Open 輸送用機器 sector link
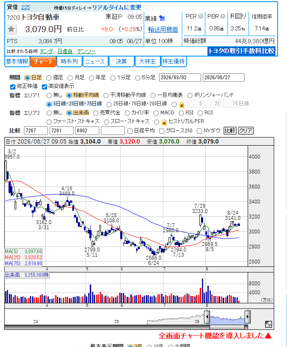This screenshot has width=287, height=347. click(163, 30)
